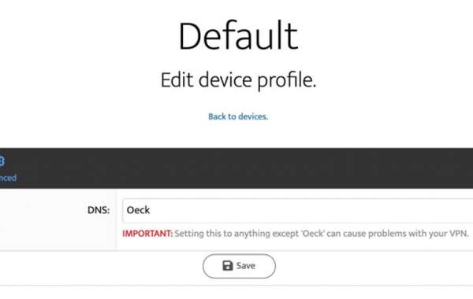Click the grey label cell beside DNS
Image resolution: width=473 pixels, height=299 pixels.
(x=58, y=220)
